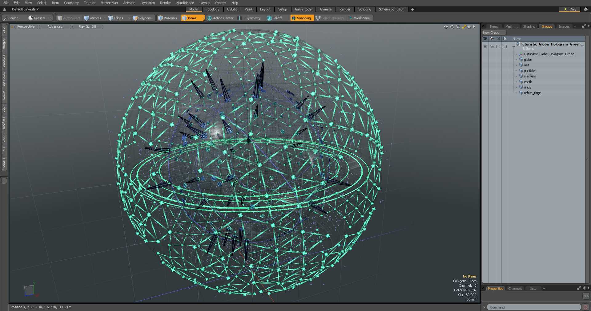
Task: Click viewport rotate icon
Action: click(x=452, y=27)
